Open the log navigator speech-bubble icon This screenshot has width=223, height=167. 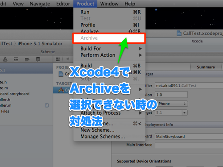point(38,59)
